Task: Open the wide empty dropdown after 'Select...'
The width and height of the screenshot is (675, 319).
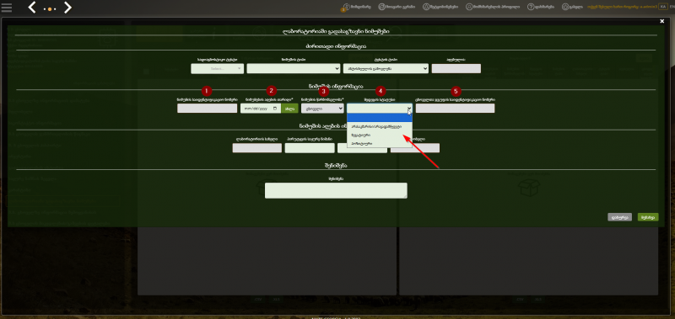Action: click(x=294, y=69)
